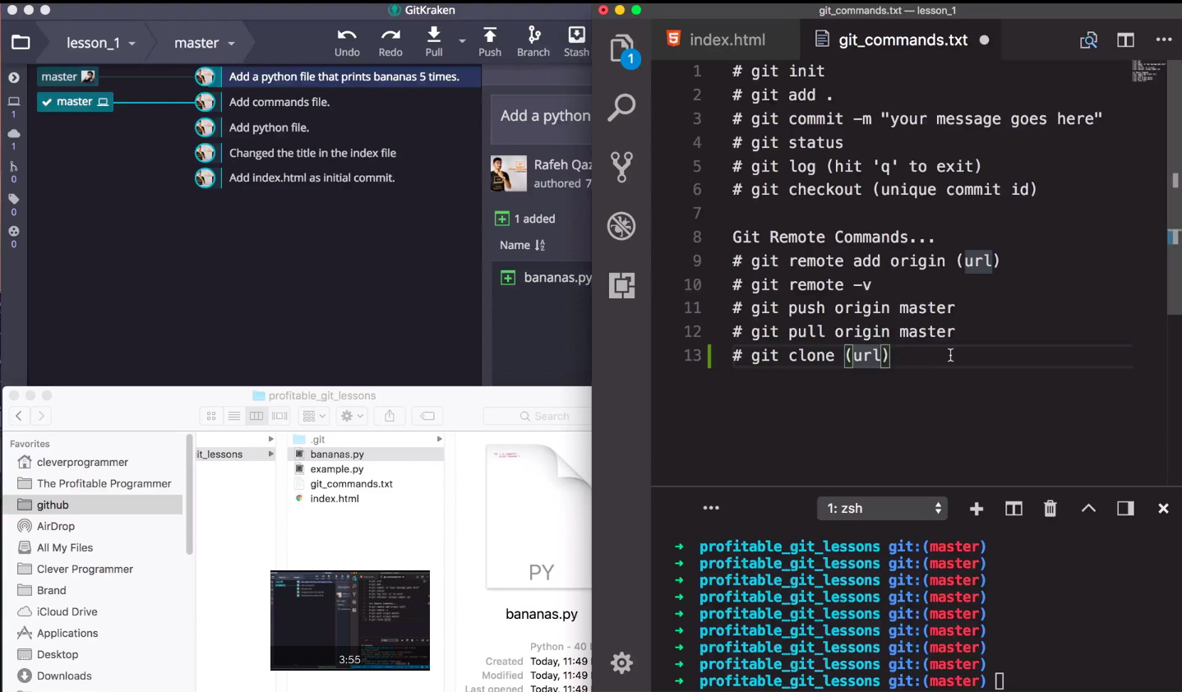Split the terminal pane
The width and height of the screenshot is (1182, 692).
pos(1013,509)
